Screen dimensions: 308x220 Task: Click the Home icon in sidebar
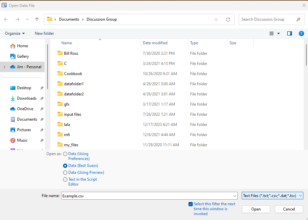(13, 46)
